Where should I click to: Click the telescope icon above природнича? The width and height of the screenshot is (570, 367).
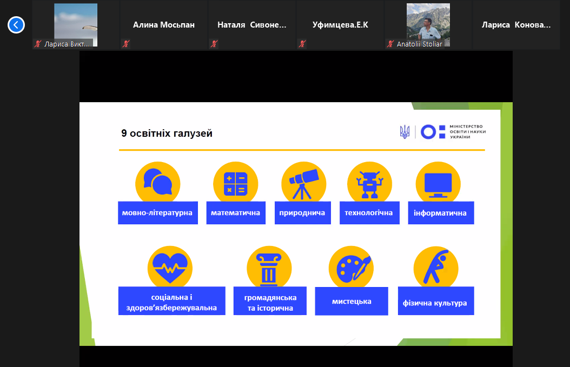point(303,182)
